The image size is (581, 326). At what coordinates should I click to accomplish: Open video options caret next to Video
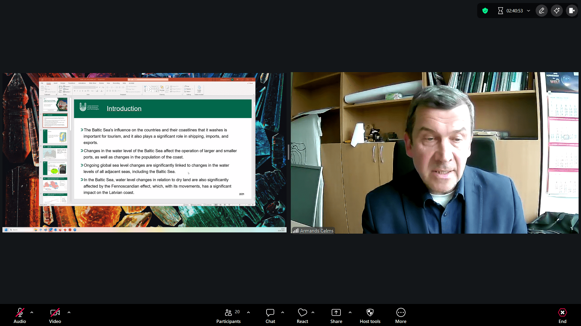click(69, 312)
